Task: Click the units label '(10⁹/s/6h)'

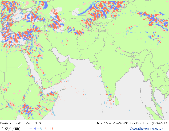Action: pos(11,129)
